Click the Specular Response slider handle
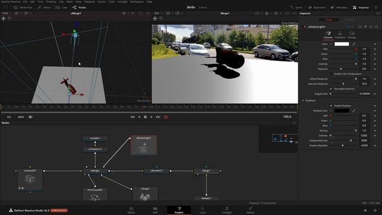 (x=343, y=84)
